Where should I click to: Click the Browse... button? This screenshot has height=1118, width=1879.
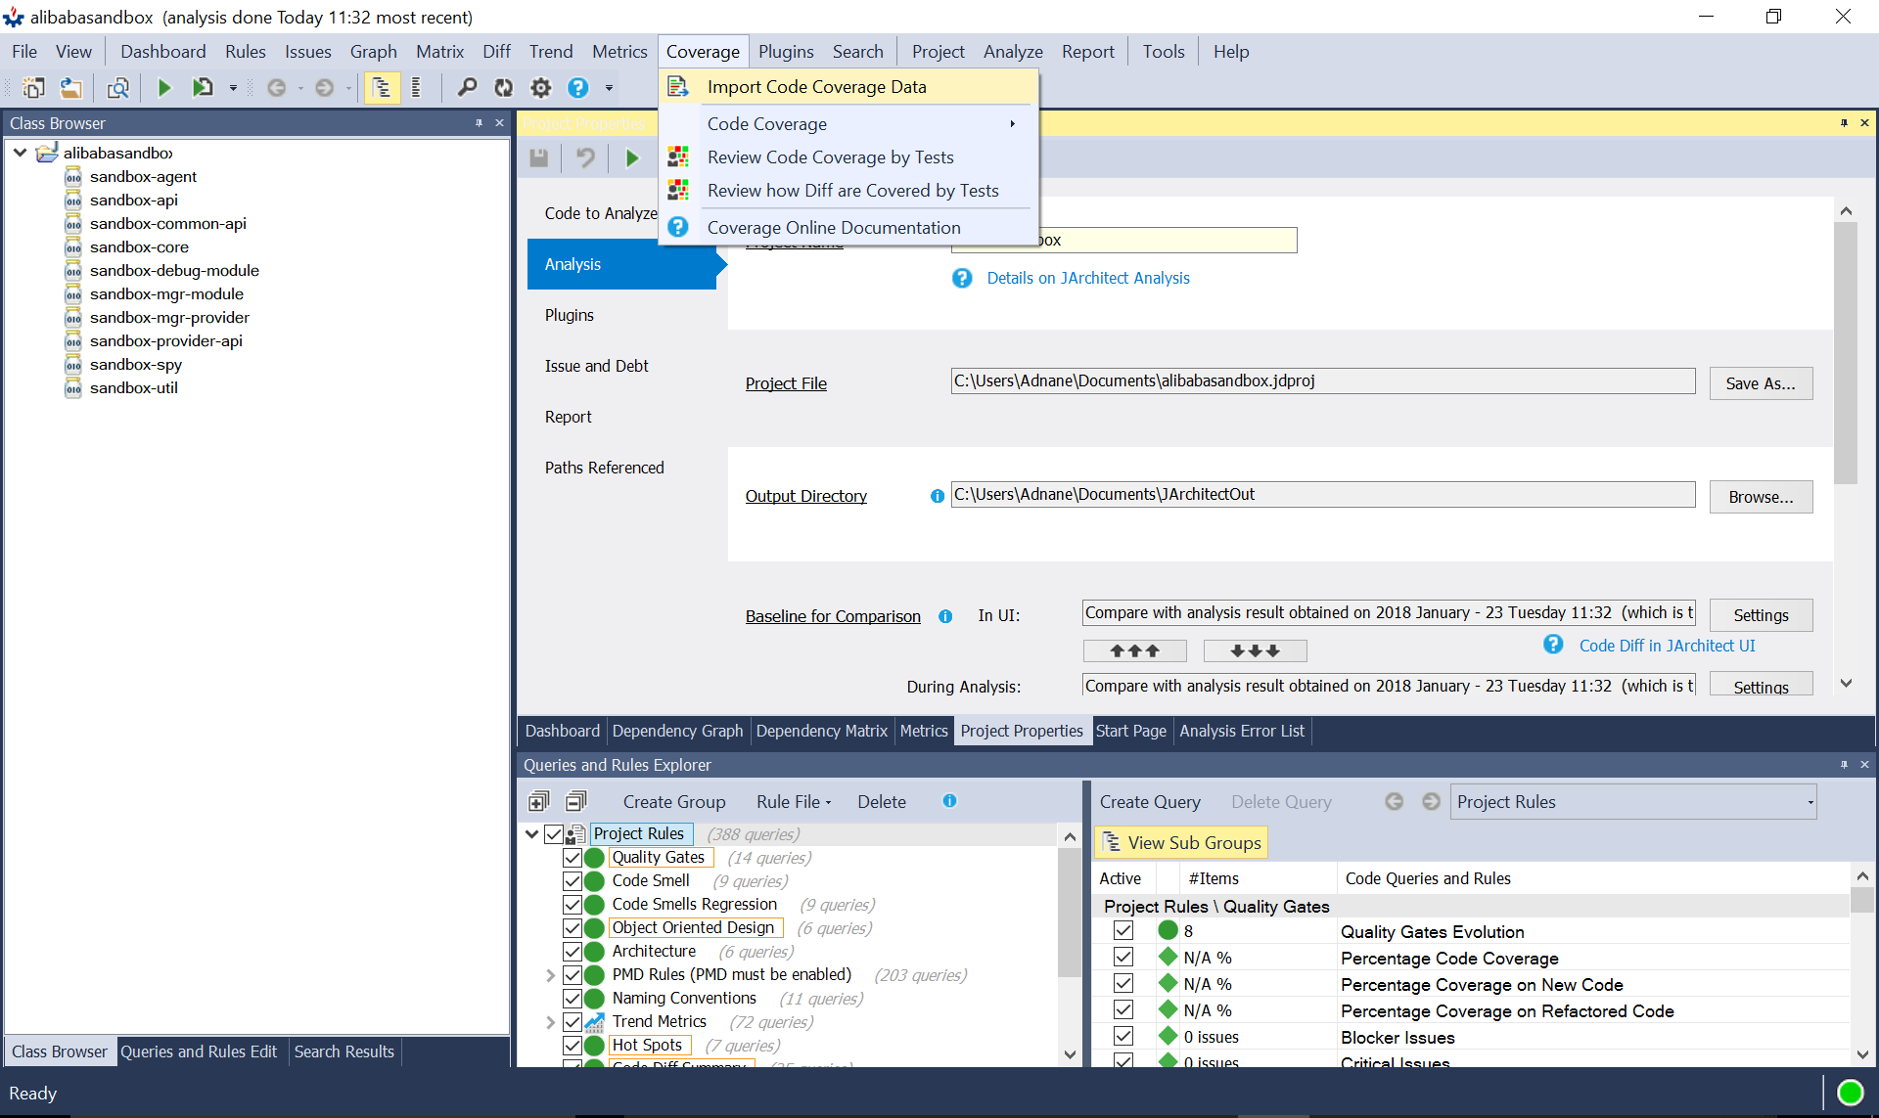pyautogui.click(x=1761, y=497)
